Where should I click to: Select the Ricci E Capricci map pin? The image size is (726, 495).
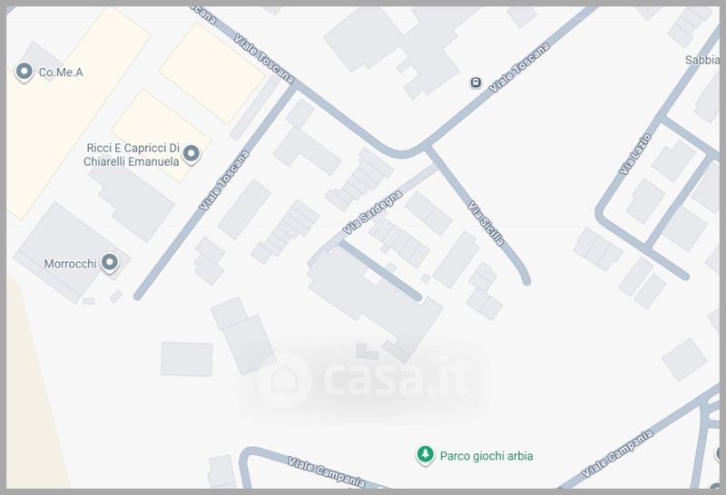pyautogui.click(x=191, y=153)
